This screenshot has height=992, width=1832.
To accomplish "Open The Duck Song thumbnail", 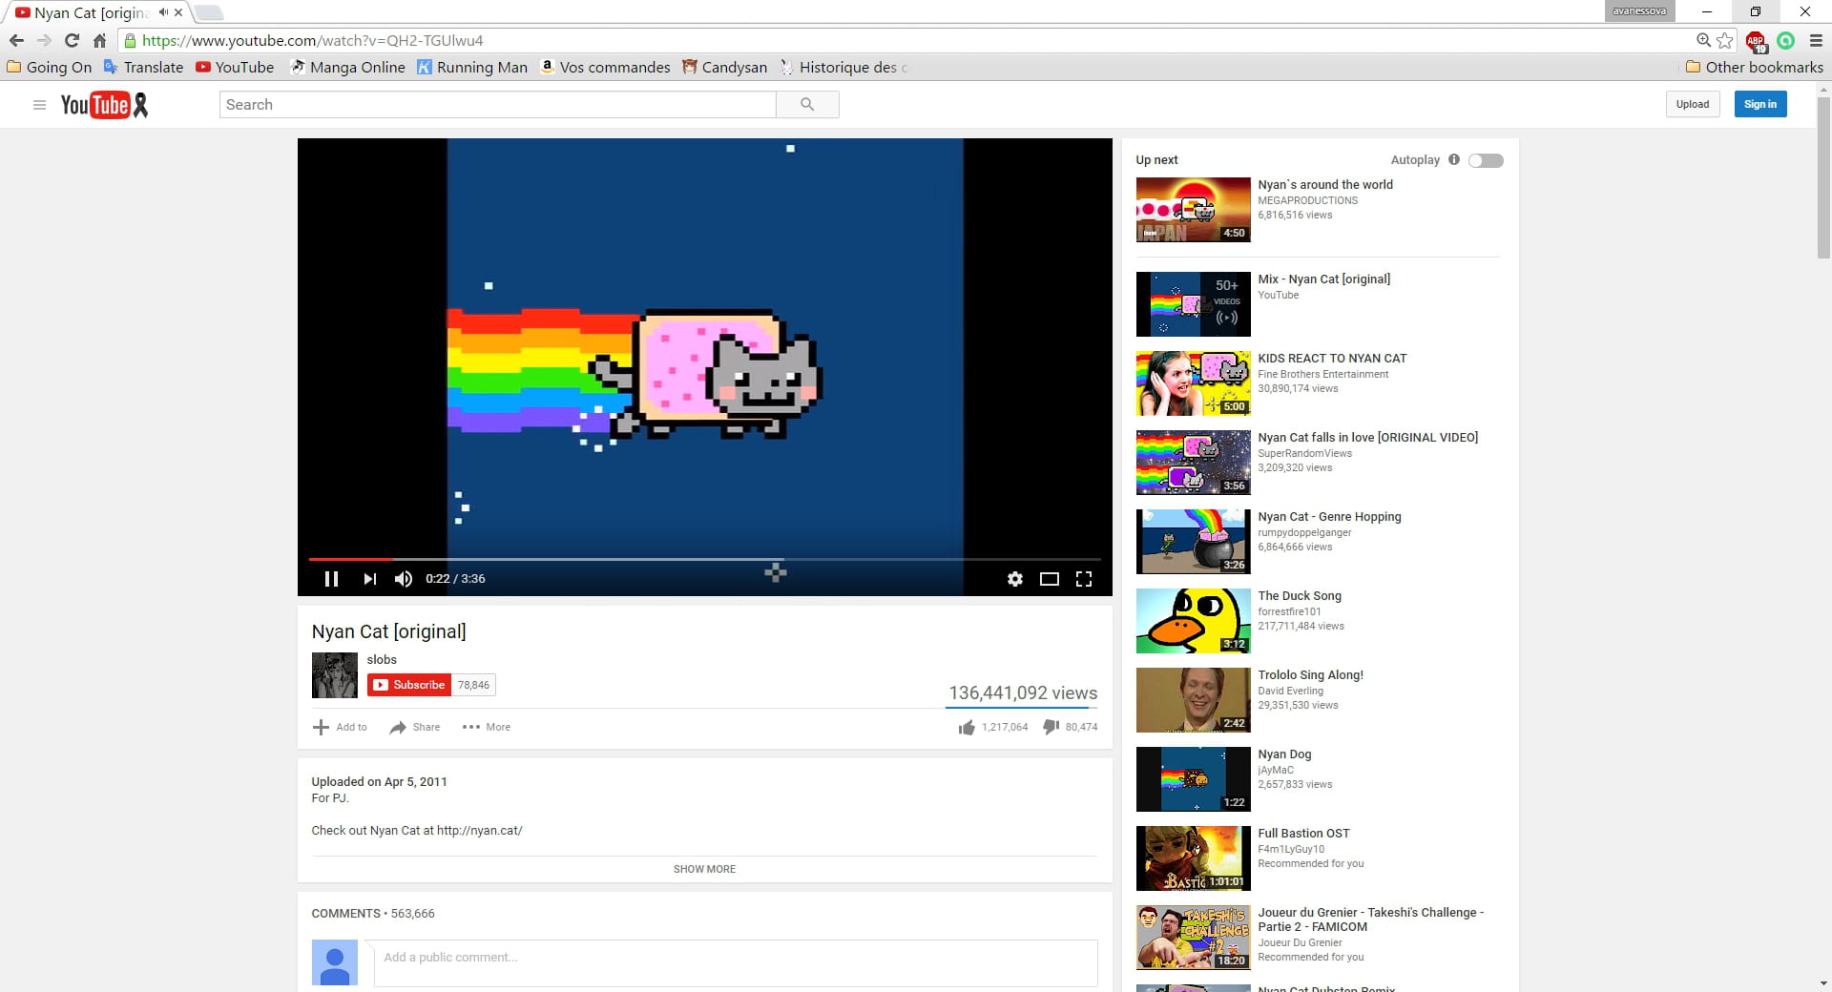I will click(1193, 621).
